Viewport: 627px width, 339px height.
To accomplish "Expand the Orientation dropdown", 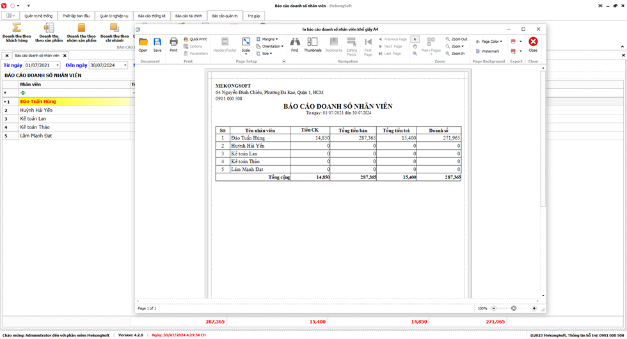I will pyautogui.click(x=269, y=46).
